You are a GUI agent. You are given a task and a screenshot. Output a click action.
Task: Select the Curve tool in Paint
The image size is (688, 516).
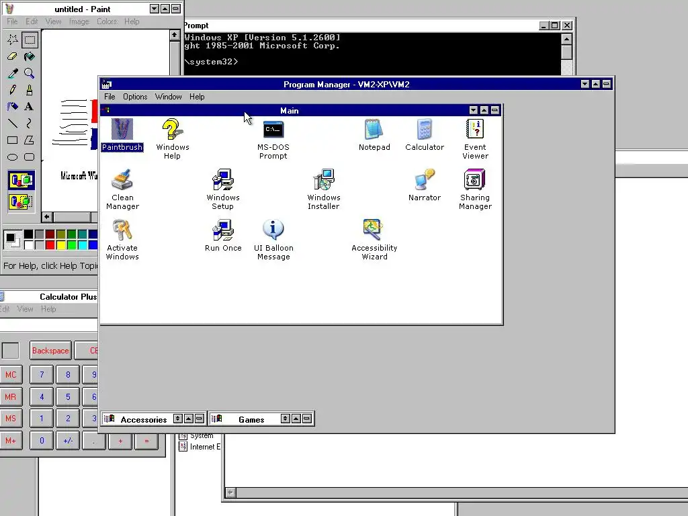tap(30, 124)
